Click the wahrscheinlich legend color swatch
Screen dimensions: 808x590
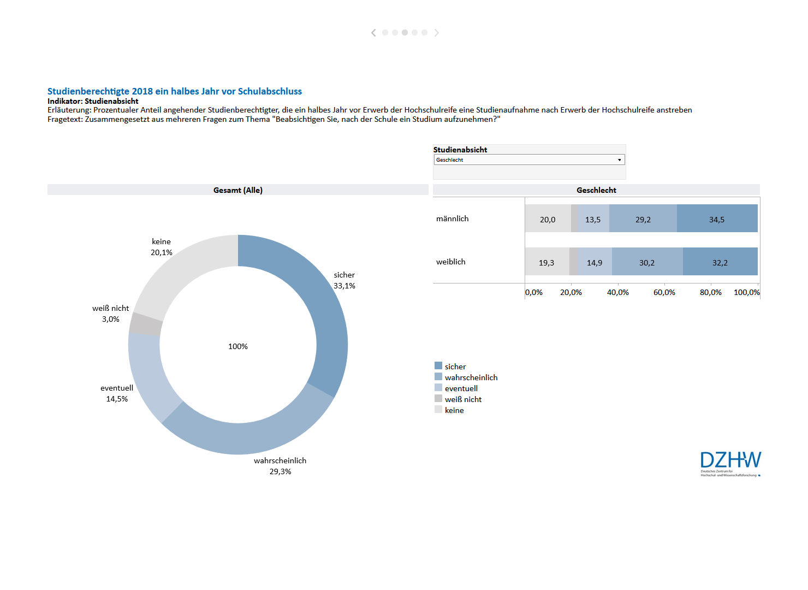pos(438,376)
